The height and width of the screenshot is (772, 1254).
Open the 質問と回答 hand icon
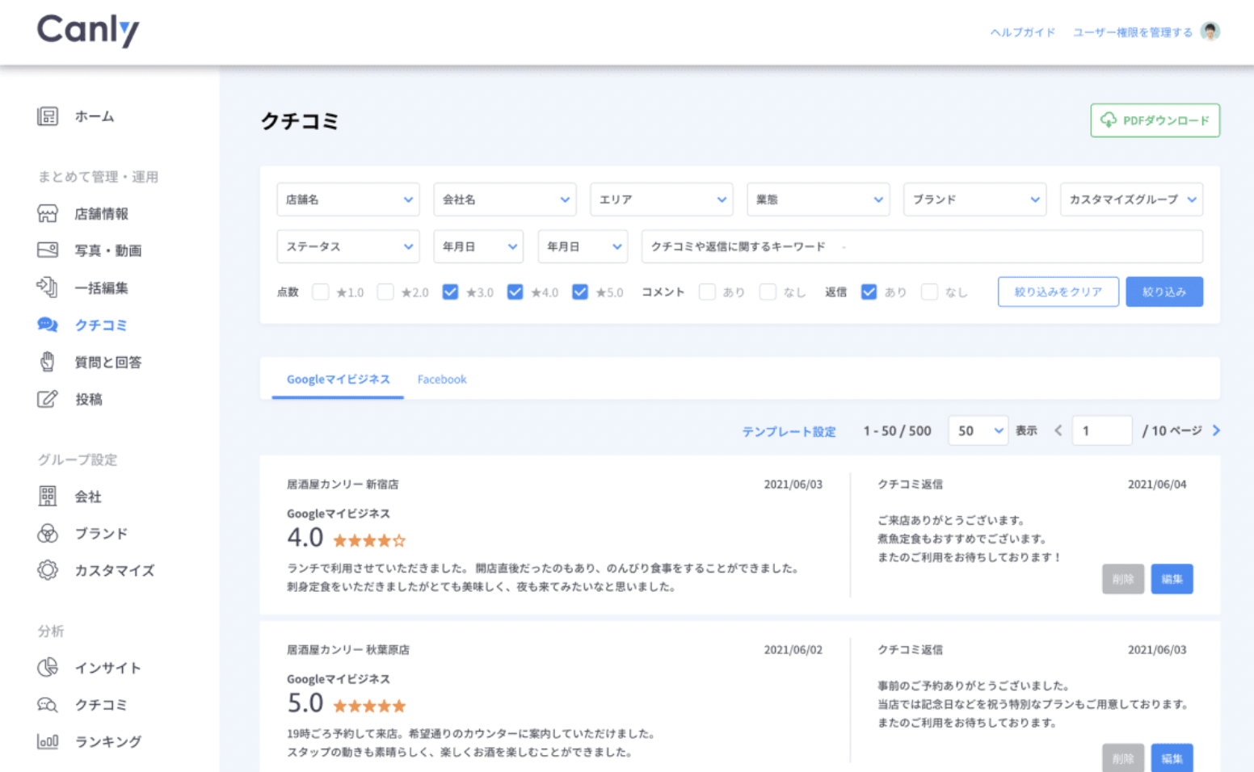(x=48, y=362)
